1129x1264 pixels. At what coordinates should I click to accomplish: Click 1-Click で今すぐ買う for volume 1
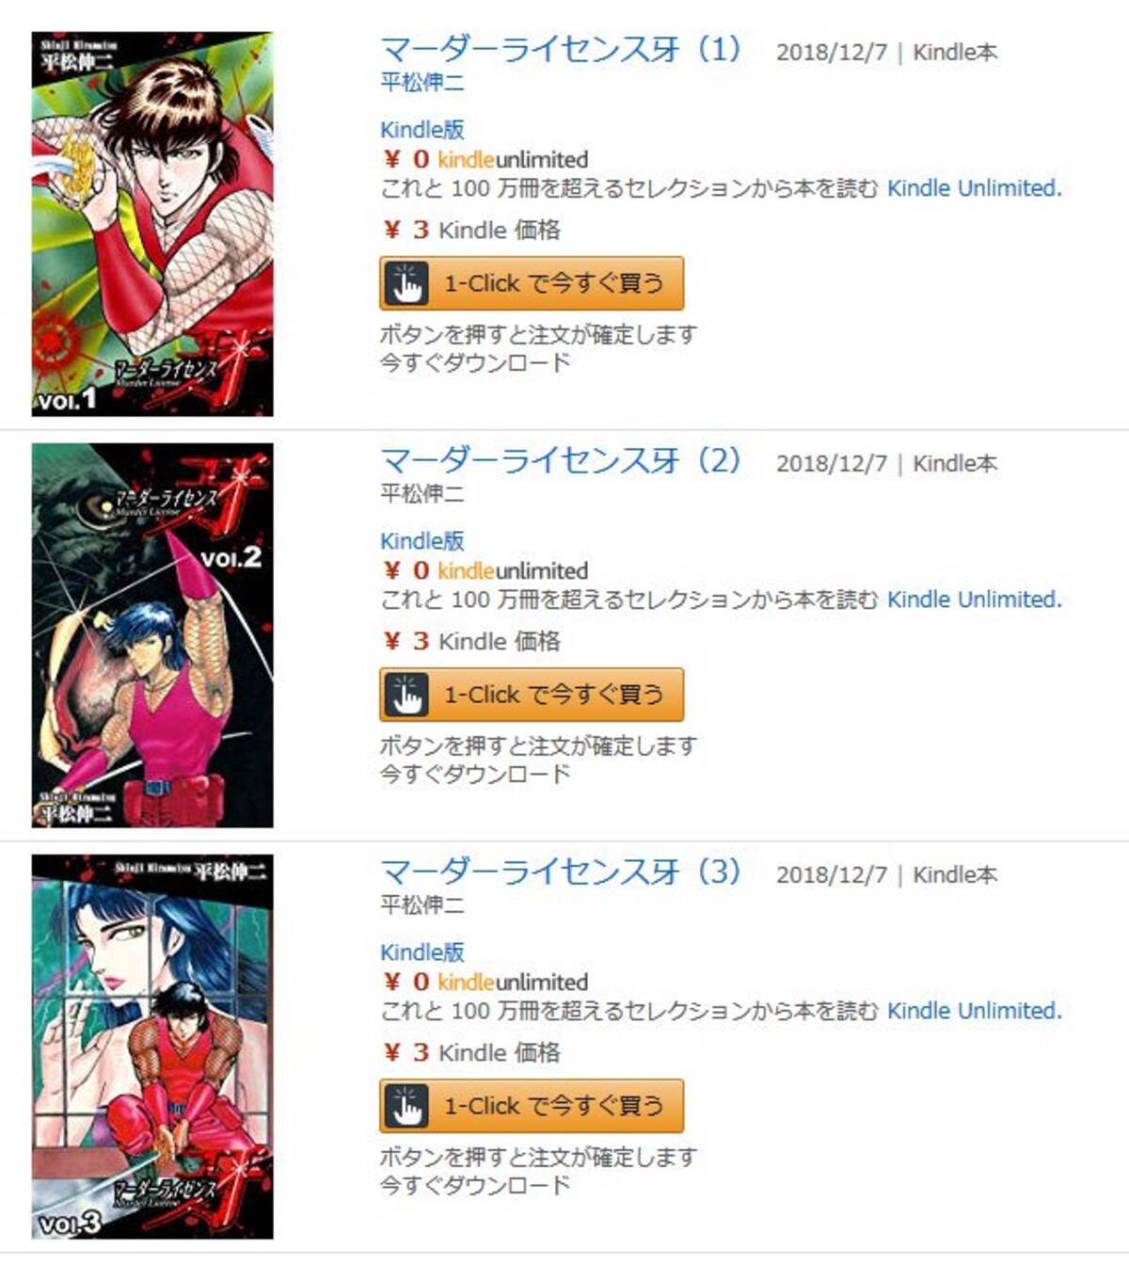(x=532, y=283)
